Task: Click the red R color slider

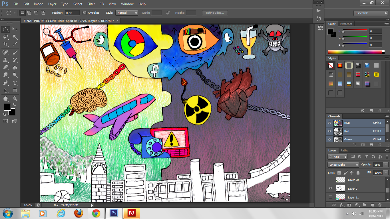Action: pyautogui.click(x=355, y=30)
